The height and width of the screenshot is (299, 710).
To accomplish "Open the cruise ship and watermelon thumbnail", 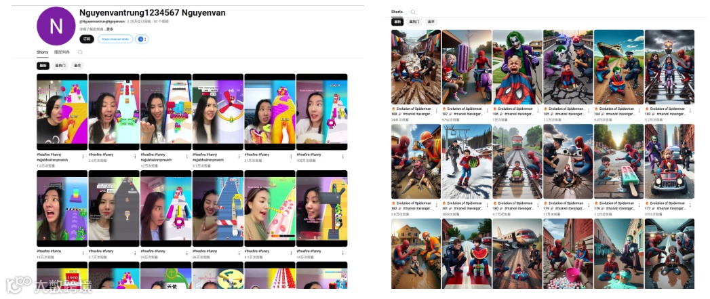I will pyautogui.click(x=618, y=67).
